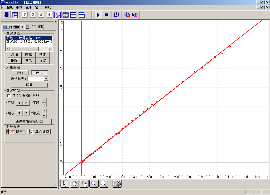Enable '只控制选择的图线' checkbox

point(9,96)
